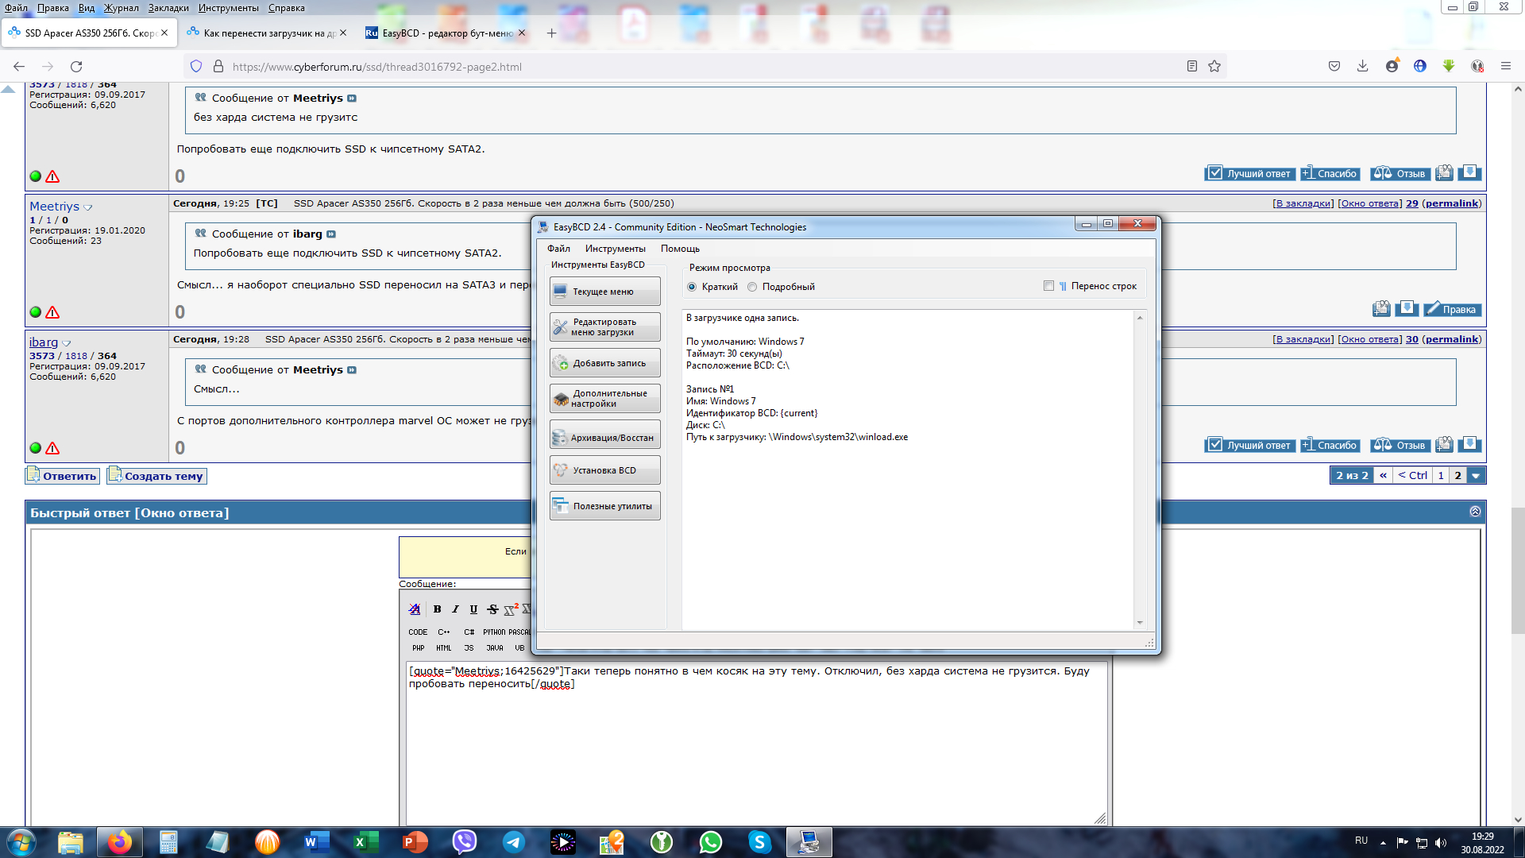Open Инструменты menu in EasyBCD window
The height and width of the screenshot is (858, 1525).
615,249
